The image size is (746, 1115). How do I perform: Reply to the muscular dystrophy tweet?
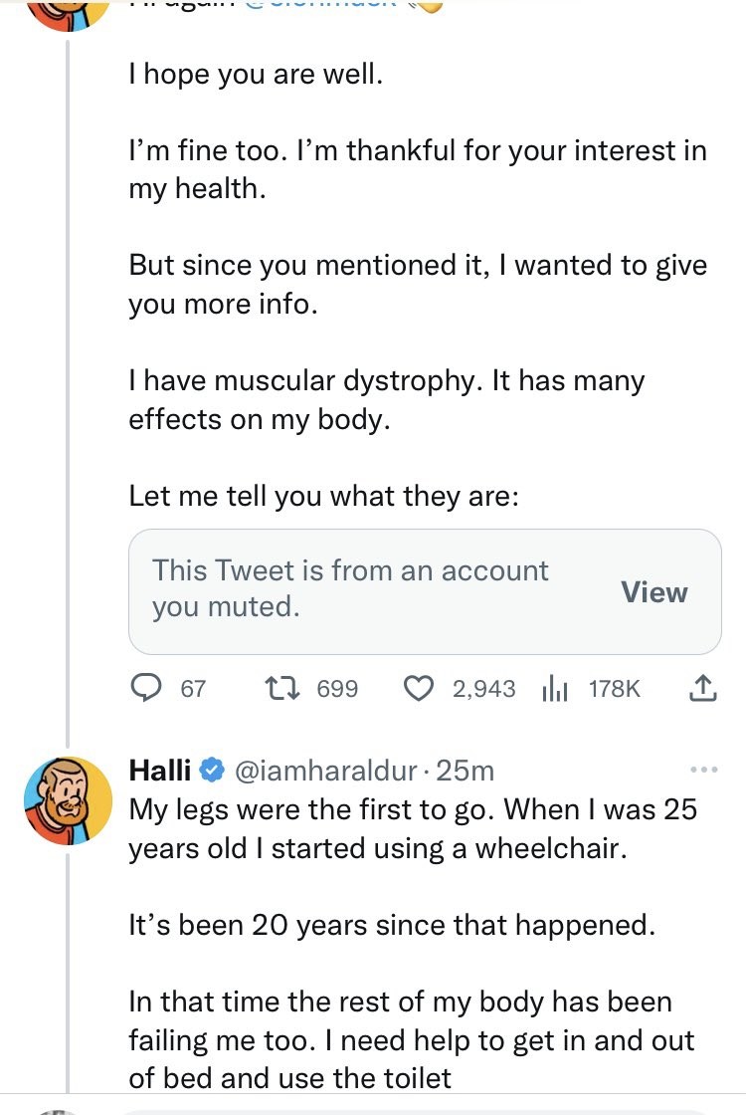point(147,688)
